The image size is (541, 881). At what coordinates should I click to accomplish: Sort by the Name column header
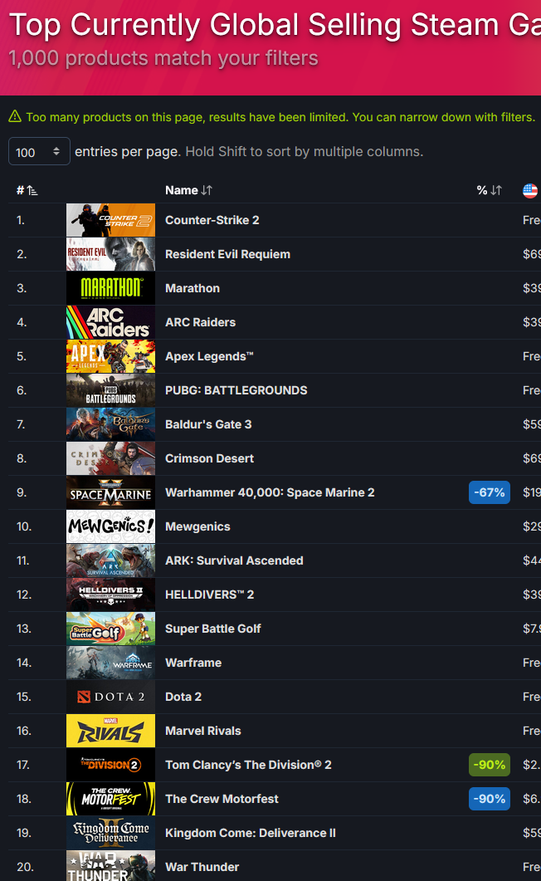(188, 190)
